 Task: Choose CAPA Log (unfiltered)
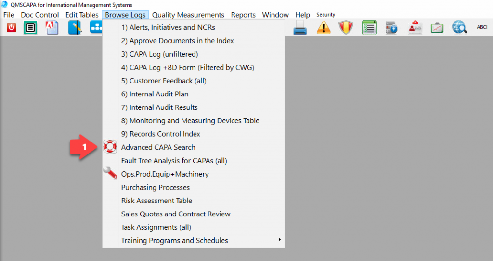click(x=194, y=54)
